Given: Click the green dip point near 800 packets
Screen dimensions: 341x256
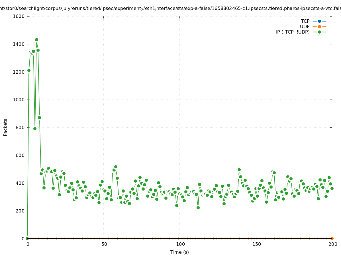Looking at the screenshot, I should click(35, 129).
